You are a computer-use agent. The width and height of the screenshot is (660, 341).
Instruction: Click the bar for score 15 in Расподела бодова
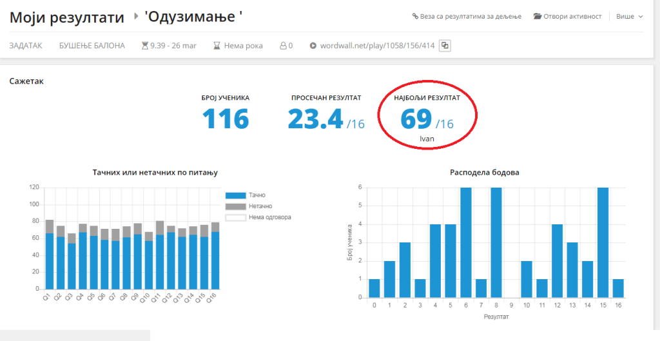click(x=603, y=242)
